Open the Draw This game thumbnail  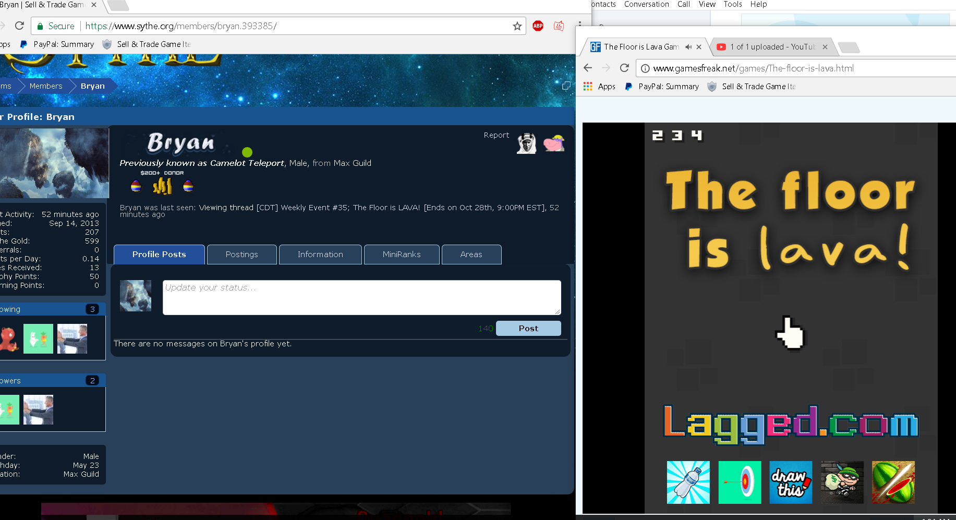[x=791, y=482]
